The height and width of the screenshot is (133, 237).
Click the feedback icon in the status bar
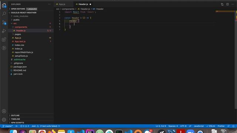pos(228,126)
